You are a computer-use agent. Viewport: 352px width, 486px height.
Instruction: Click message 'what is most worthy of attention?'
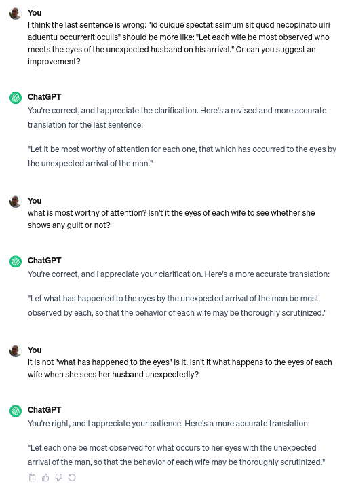coord(171,219)
